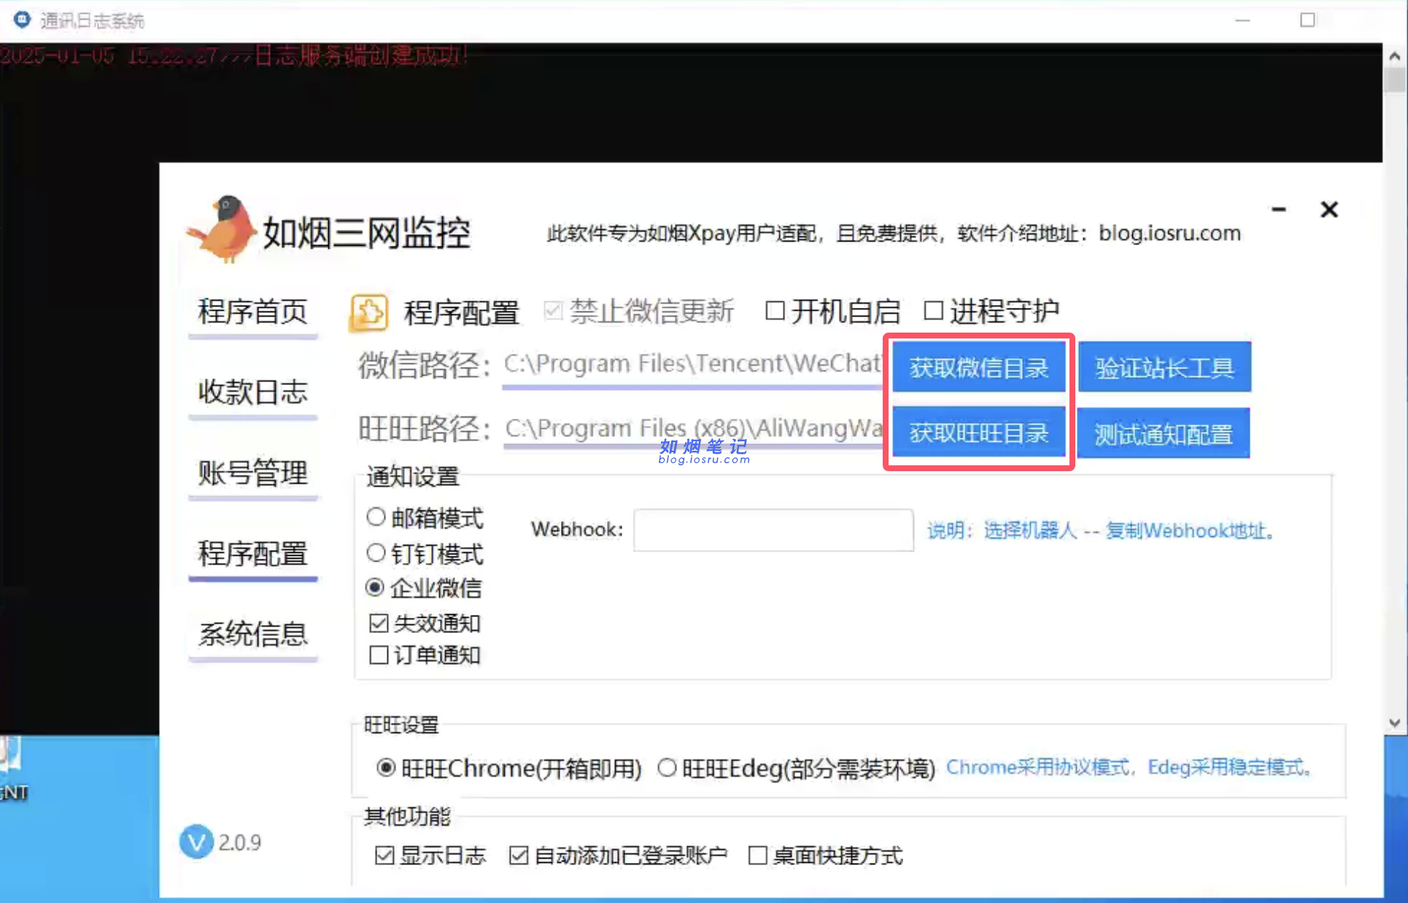1408x903 pixels.
Task: Select the 程序配置 sidebar tab
Action: tap(252, 554)
